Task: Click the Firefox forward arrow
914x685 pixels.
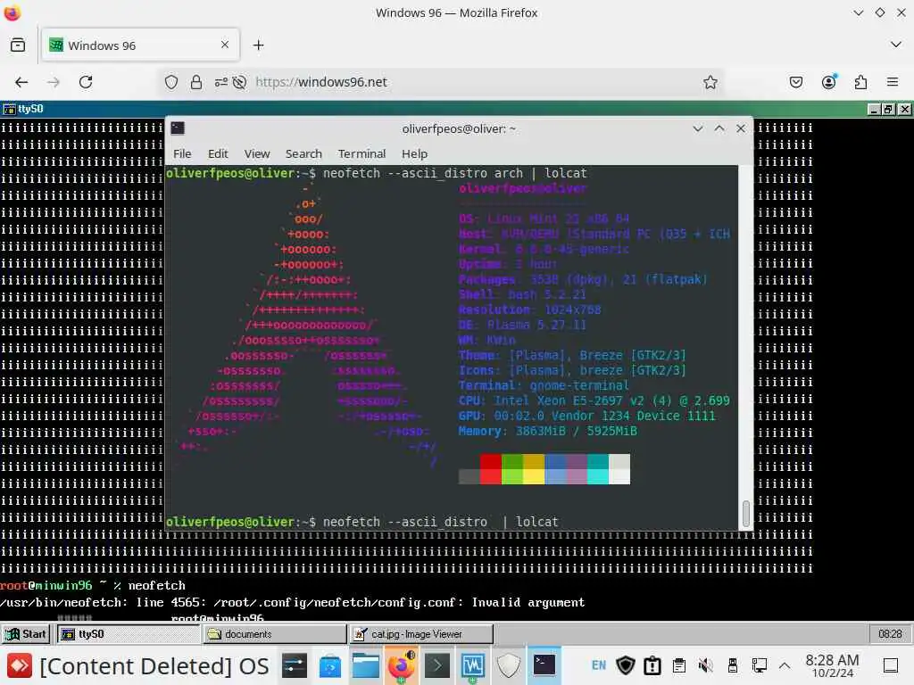Action: pyautogui.click(x=54, y=82)
